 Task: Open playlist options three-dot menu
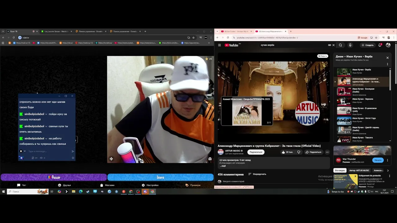tap(387, 64)
